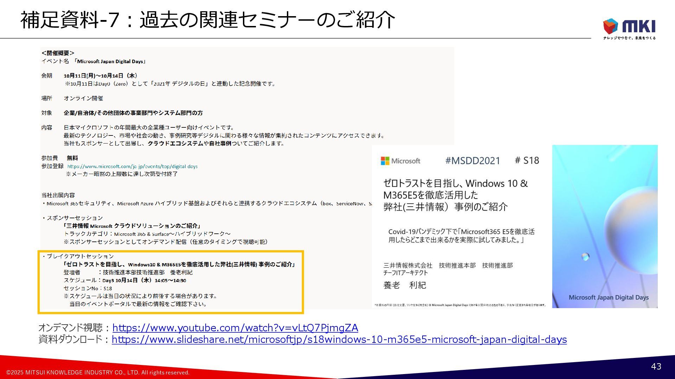Image resolution: width=675 pixels, height=379 pixels.
Task: Click the MKI logo icon
Action: 610,26
